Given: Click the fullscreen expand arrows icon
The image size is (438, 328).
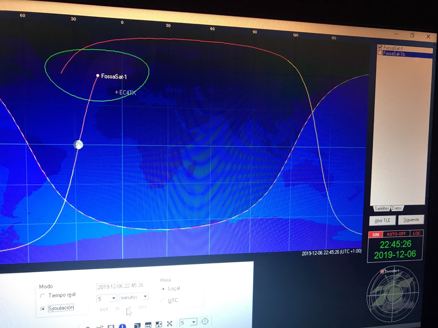Looking at the screenshot, I should [x=169, y=324].
